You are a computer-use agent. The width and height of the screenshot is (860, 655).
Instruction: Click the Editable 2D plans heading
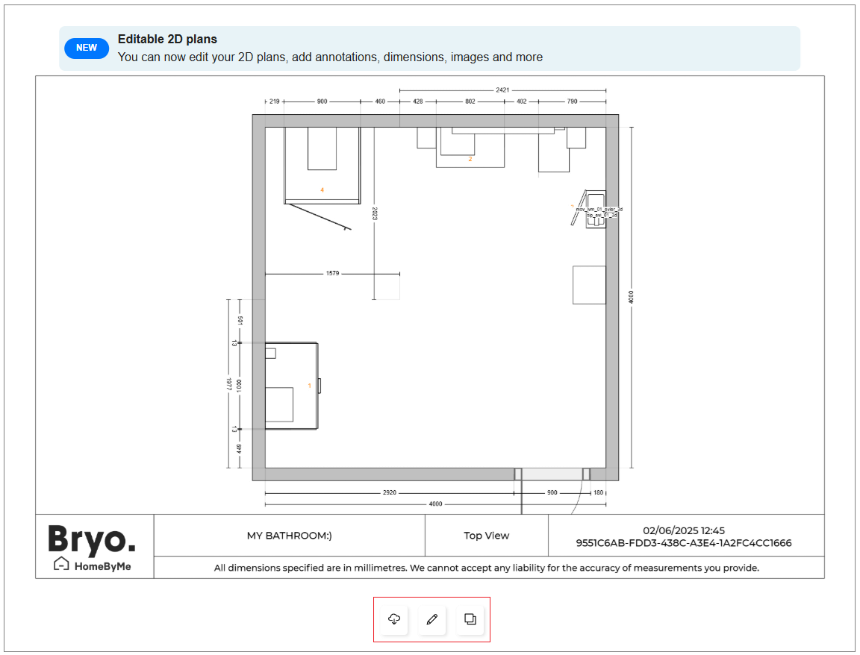(x=167, y=40)
